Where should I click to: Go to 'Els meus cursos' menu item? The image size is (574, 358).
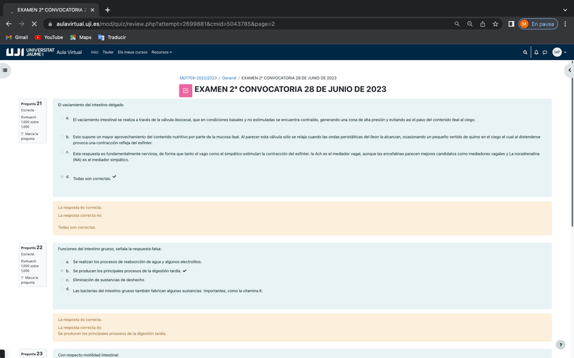(x=133, y=52)
